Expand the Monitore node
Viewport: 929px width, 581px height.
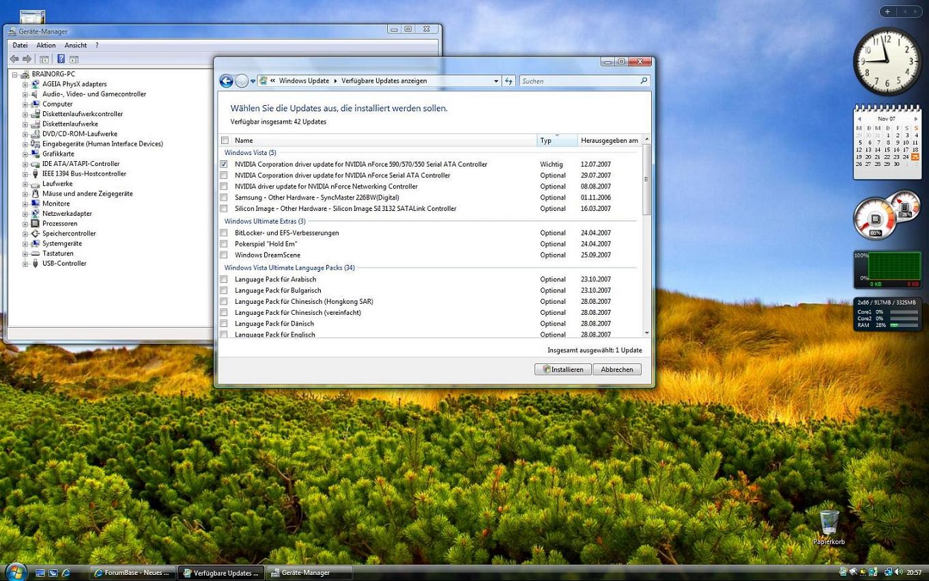click(x=25, y=204)
